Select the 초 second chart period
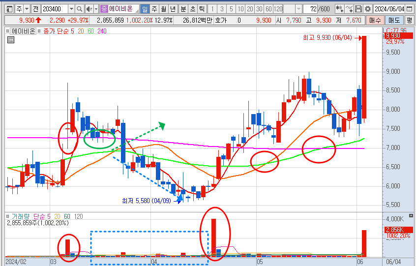The image size is (416, 266). click(x=193, y=9)
